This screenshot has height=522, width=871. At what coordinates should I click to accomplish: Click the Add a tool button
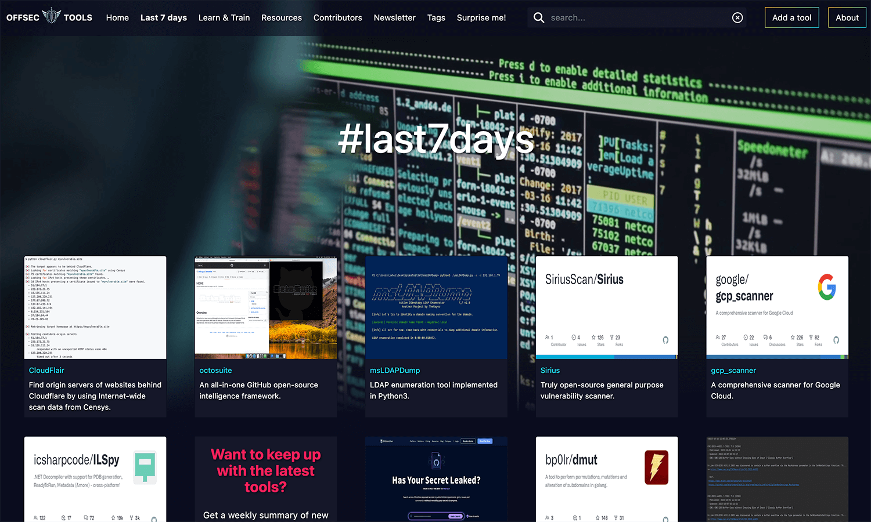coord(792,17)
